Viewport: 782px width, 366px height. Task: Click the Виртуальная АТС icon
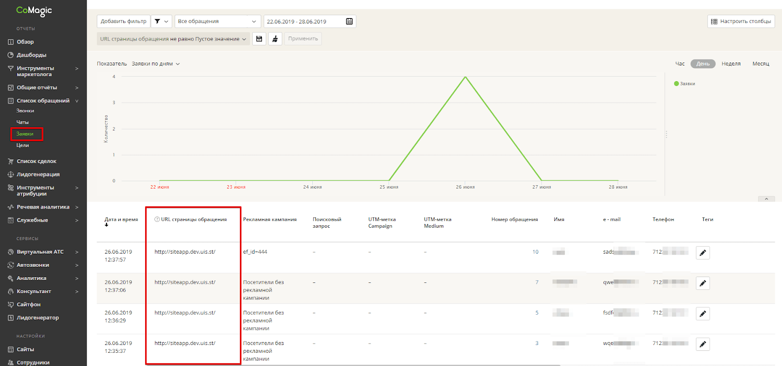click(10, 252)
